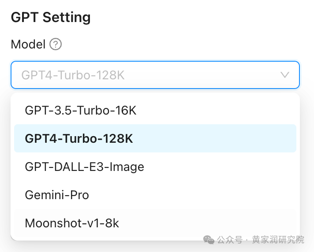The width and height of the screenshot is (314, 252).
Task: Pick Google's Gemini-Pro model entry
Action: pos(57,195)
